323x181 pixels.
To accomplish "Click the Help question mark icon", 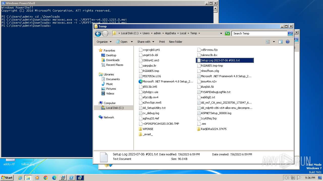I will pos(287,42).
